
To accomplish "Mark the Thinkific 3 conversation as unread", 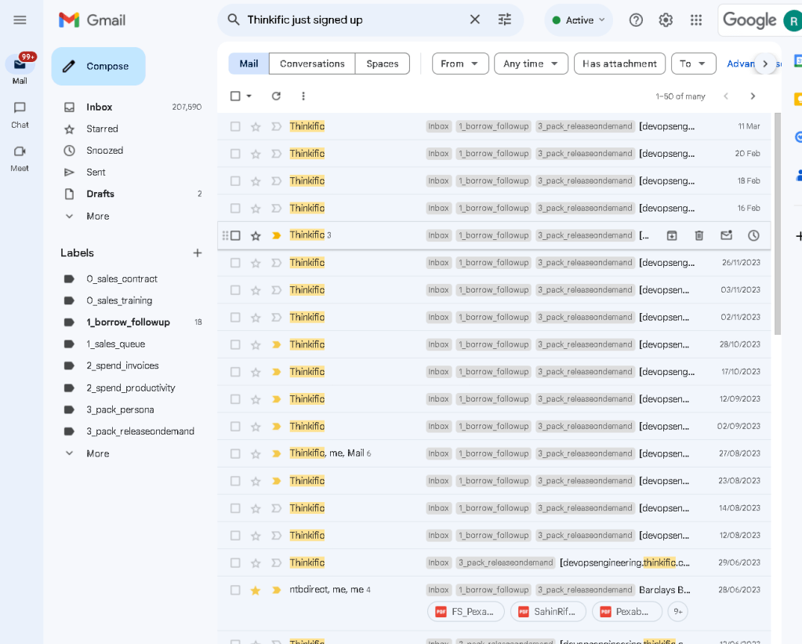I will 726,235.
